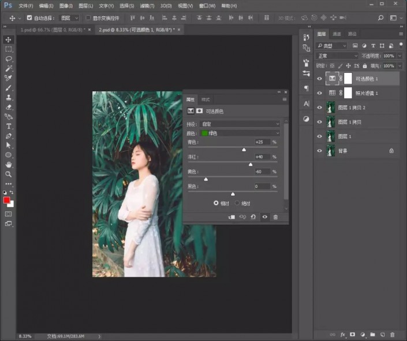Click the red foreground color swatch
407x341 pixels.
(x=6, y=200)
